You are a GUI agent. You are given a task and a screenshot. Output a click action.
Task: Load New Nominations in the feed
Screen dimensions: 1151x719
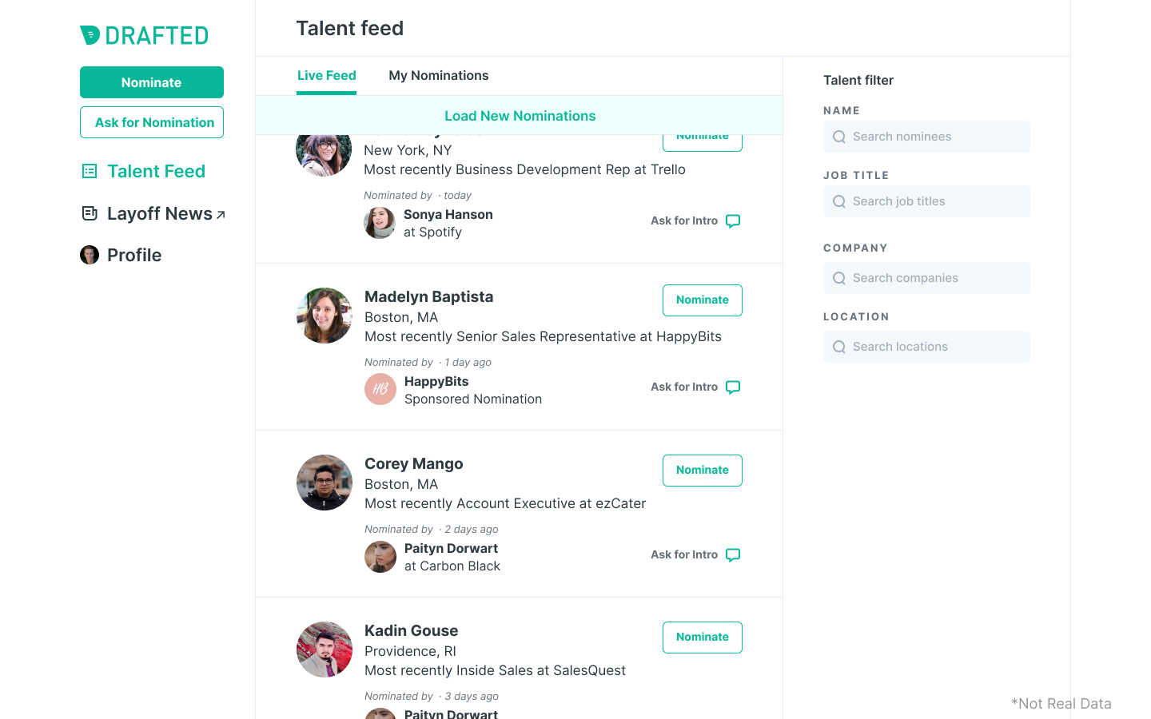click(x=520, y=116)
